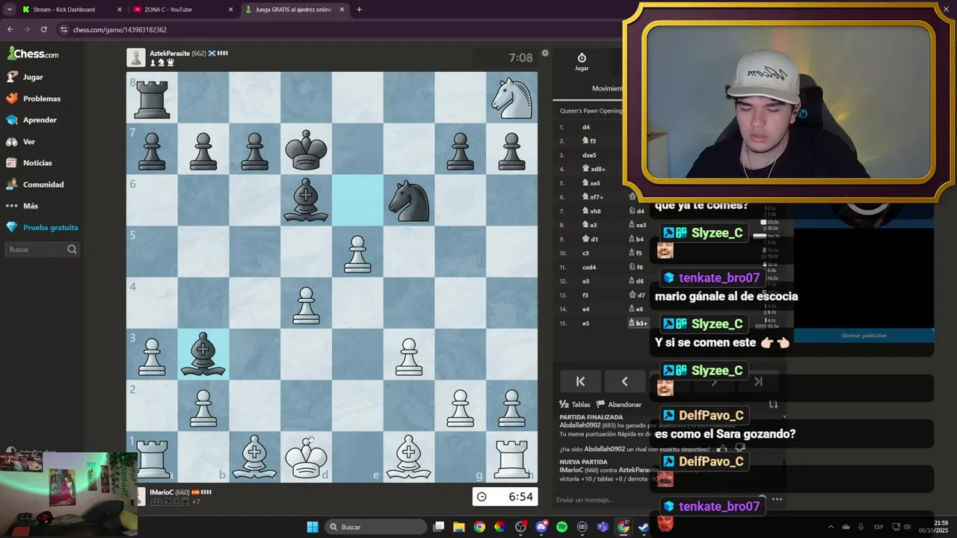The height and width of the screenshot is (538, 957).
Task: Click the black king on d7
Action: [x=306, y=149]
